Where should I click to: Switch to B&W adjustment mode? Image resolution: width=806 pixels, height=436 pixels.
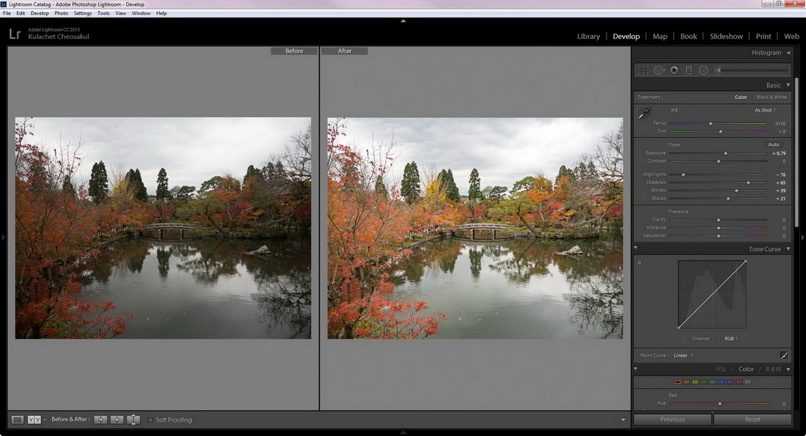pyautogui.click(x=773, y=369)
